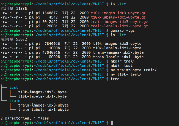Viewport: 179px width, 126px height.
Task: Select the test directory in tree output
Action: pyautogui.click(x=13, y=88)
